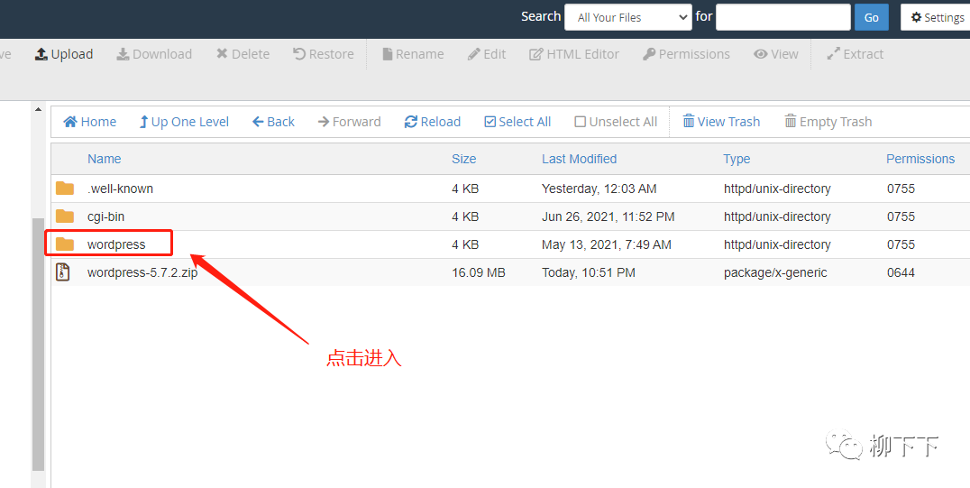Click in the search text field
This screenshot has height=488, width=970.
point(782,17)
